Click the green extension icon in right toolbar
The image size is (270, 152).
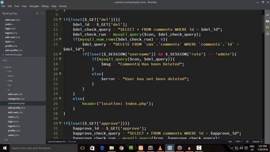[267, 27]
